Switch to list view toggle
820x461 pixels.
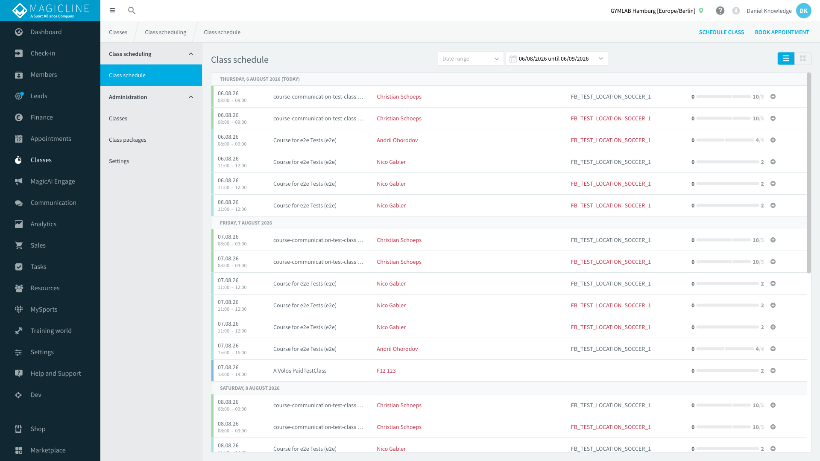[786, 58]
